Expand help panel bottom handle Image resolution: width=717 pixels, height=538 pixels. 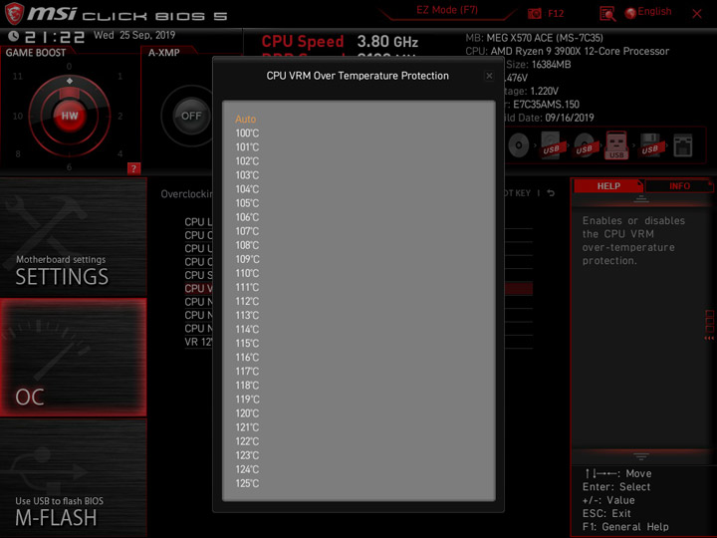[x=641, y=456]
